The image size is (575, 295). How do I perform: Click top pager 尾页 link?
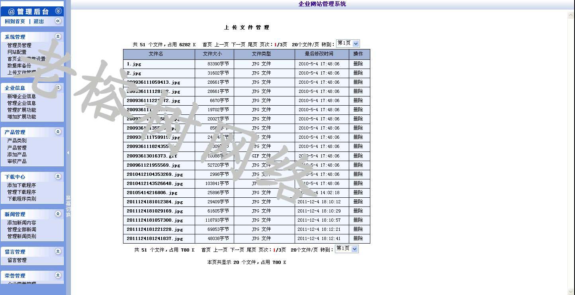pyautogui.click(x=253, y=45)
